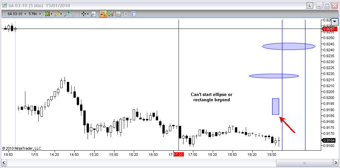Screen dimensions: 340x168
Task: Click the red 0.9257 price marker
Action: coord(329,29)
